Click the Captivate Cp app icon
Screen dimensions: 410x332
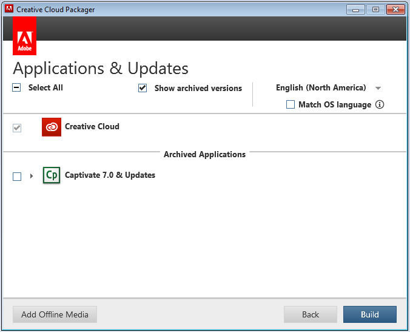pos(52,175)
